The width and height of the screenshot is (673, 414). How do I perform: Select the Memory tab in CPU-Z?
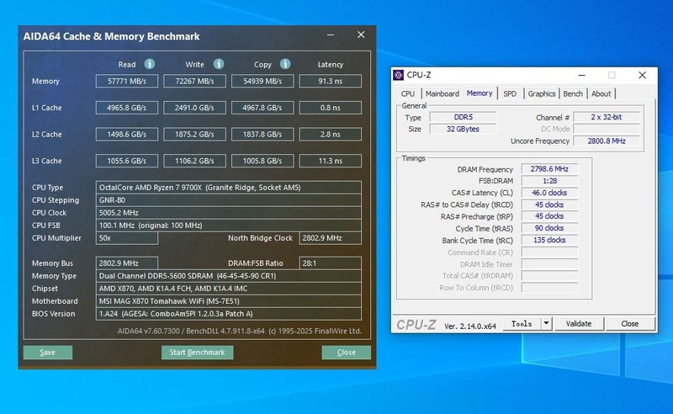[480, 93]
